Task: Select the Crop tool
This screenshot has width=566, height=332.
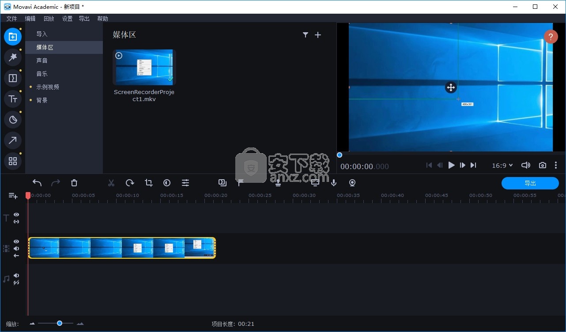Action: click(148, 183)
